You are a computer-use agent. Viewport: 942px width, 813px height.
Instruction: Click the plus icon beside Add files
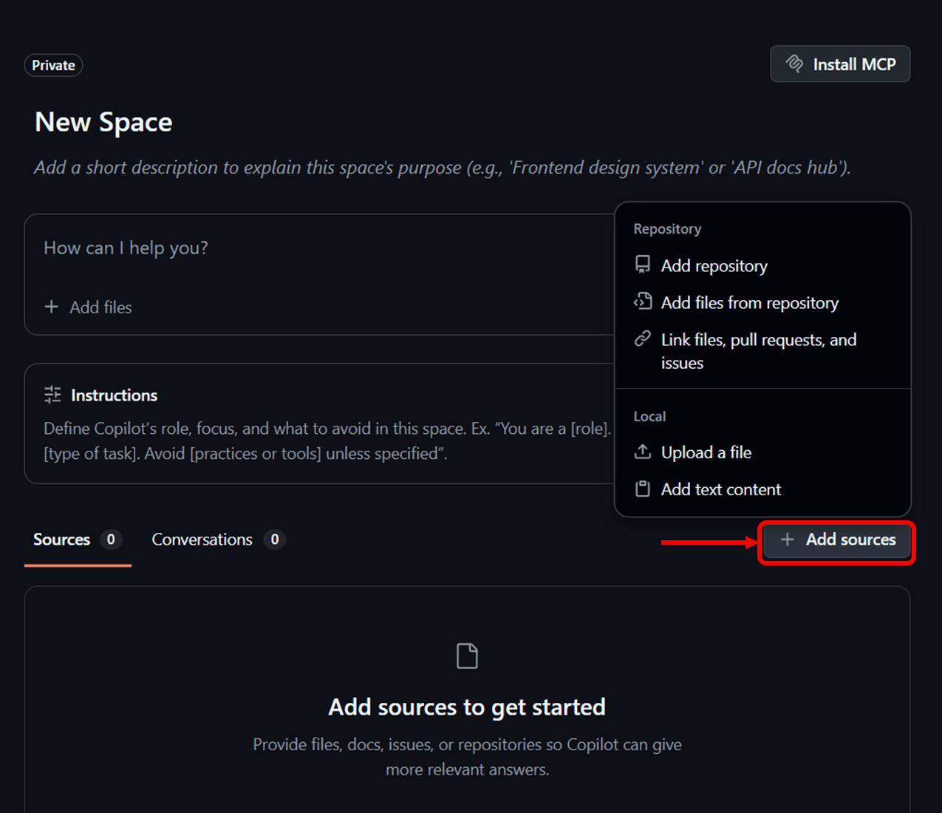point(51,307)
